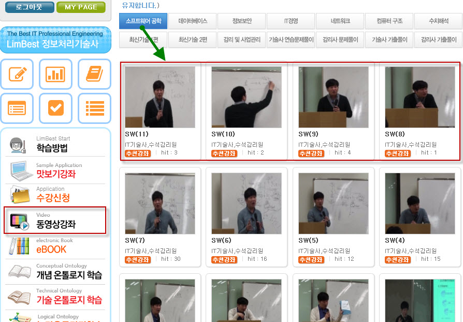Click the SW(9) lecture title

[x=308, y=134]
